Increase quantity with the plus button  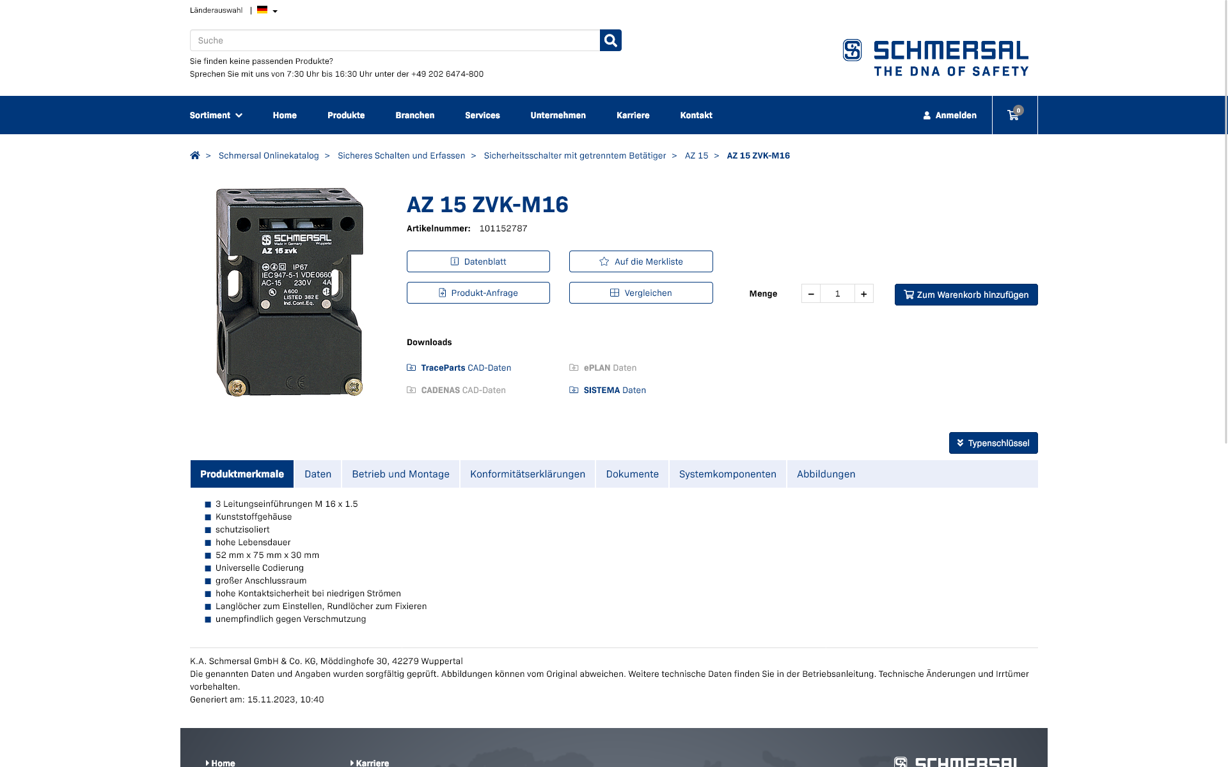coord(864,293)
